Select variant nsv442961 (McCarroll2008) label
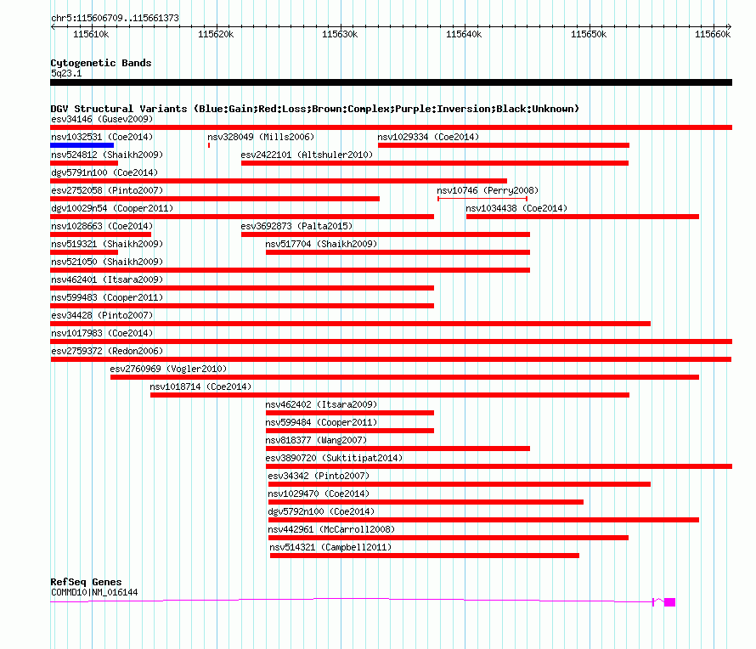This screenshot has height=649, width=756. pyautogui.click(x=331, y=529)
